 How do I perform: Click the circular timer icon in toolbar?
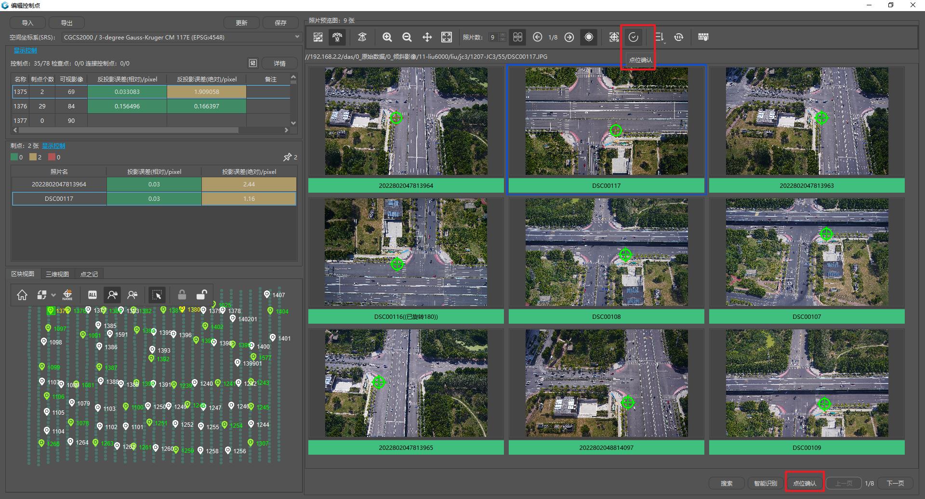click(679, 37)
